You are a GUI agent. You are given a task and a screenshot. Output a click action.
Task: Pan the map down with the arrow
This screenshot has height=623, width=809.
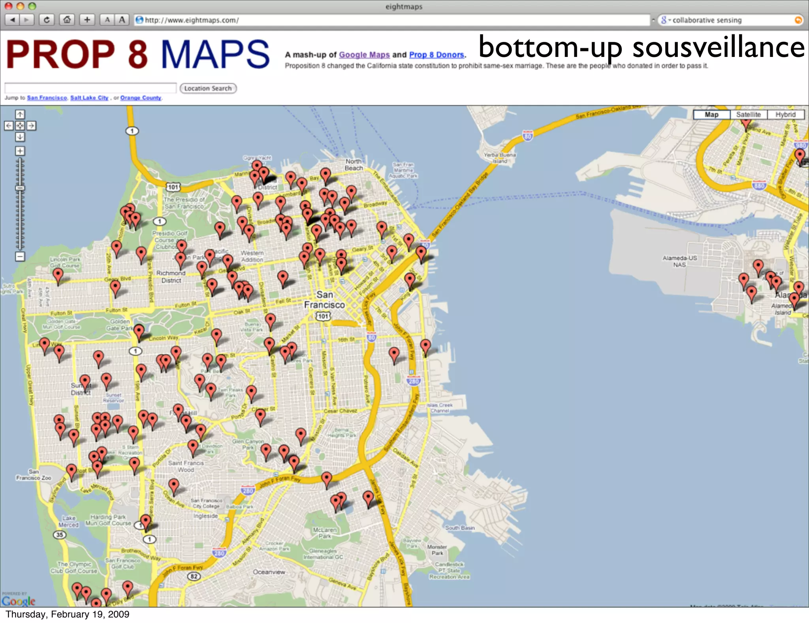(x=20, y=137)
